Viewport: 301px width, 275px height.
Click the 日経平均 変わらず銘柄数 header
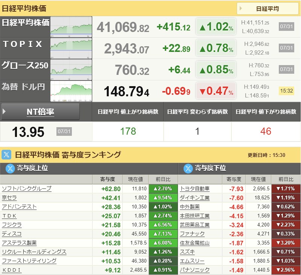coord(197,111)
